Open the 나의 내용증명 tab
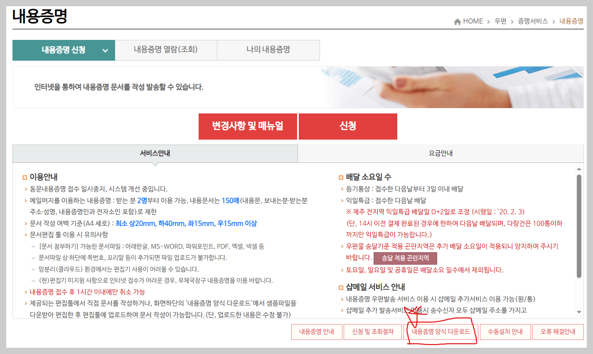The height and width of the screenshot is (354, 593). [x=268, y=50]
